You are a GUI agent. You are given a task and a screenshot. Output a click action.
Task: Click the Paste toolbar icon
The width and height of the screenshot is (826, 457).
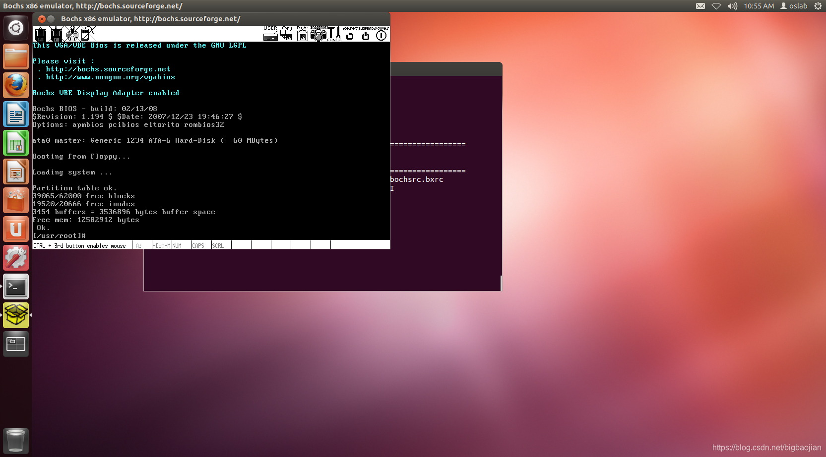coord(302,34)
